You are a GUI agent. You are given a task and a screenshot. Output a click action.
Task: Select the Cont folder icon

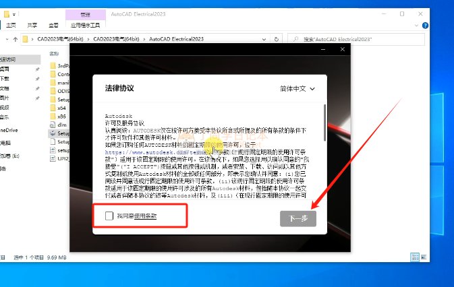pyautogui.click(x=53, y=74)
